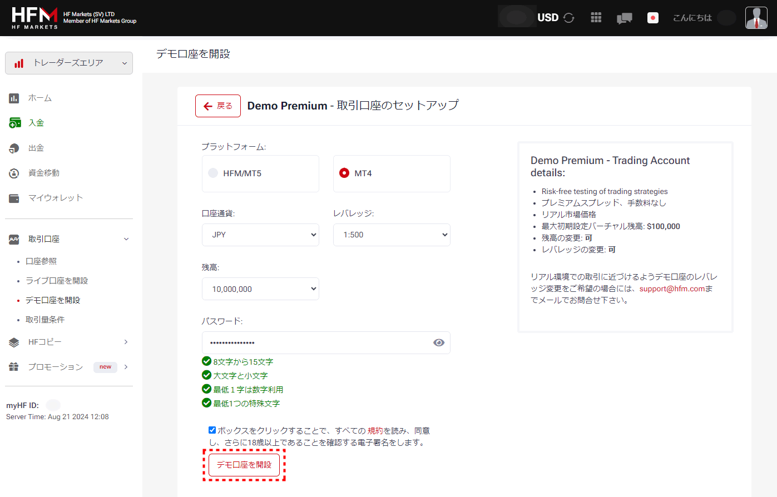
Task: Open the 規約 terms link
Action: [375, 431]
